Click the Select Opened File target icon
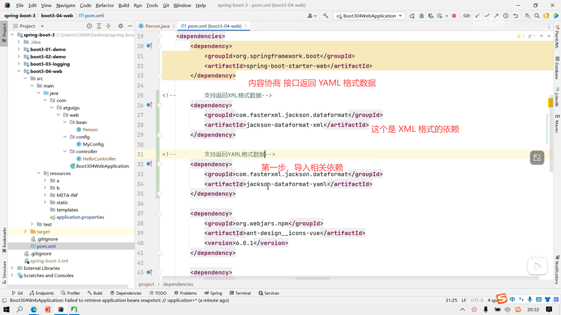561x315 pixels. (x=89, y=26)
